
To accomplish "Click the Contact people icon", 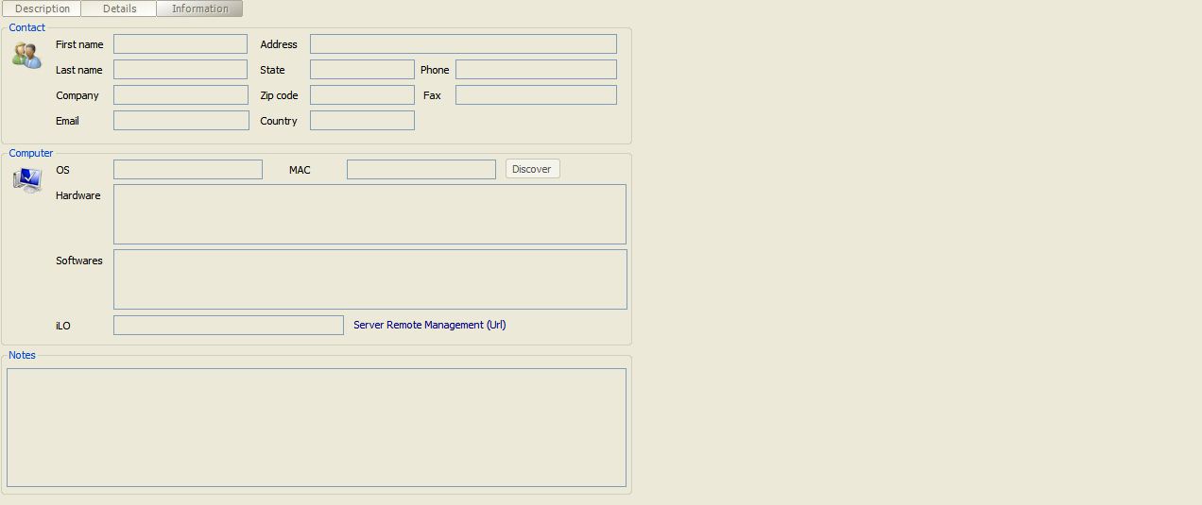I will click(x=26, y=56).
